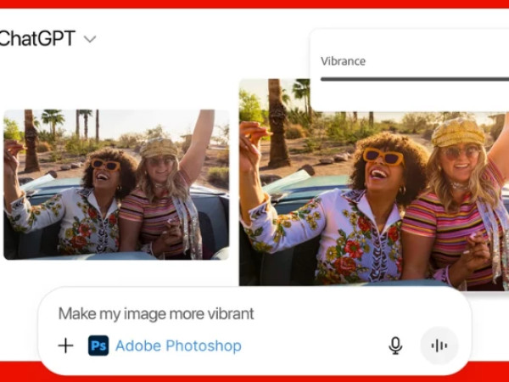The height and width of the screenshot is (382, 509).
Task: Select the original photo on the left
Action: pyautogui.click(x=115, y=183)
